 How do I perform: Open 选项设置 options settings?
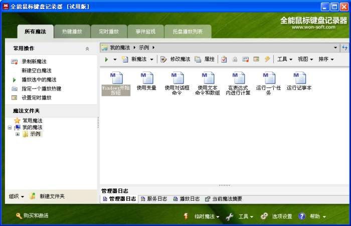point(277,216)
